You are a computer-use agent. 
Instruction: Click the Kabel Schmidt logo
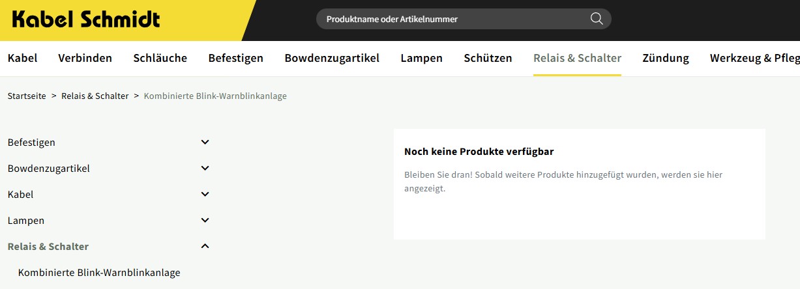pos(85,20)
